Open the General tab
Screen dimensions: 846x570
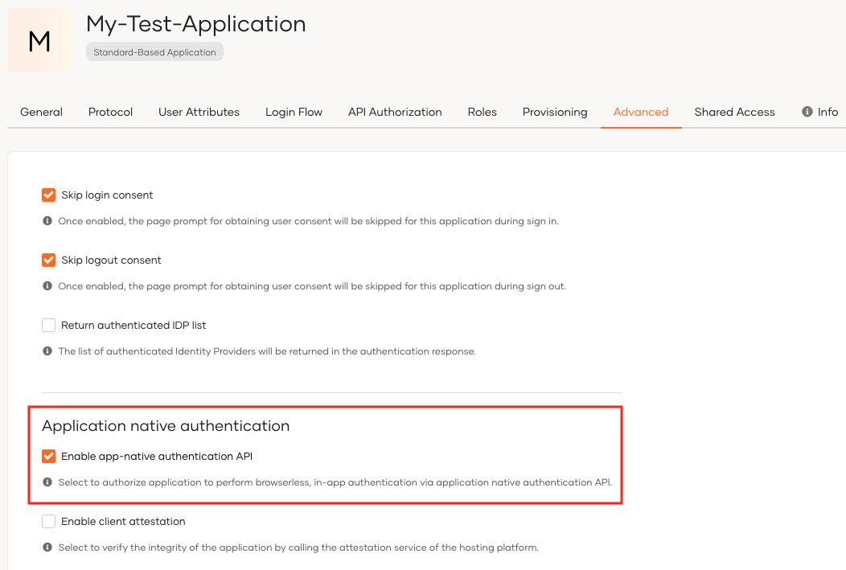41,112
